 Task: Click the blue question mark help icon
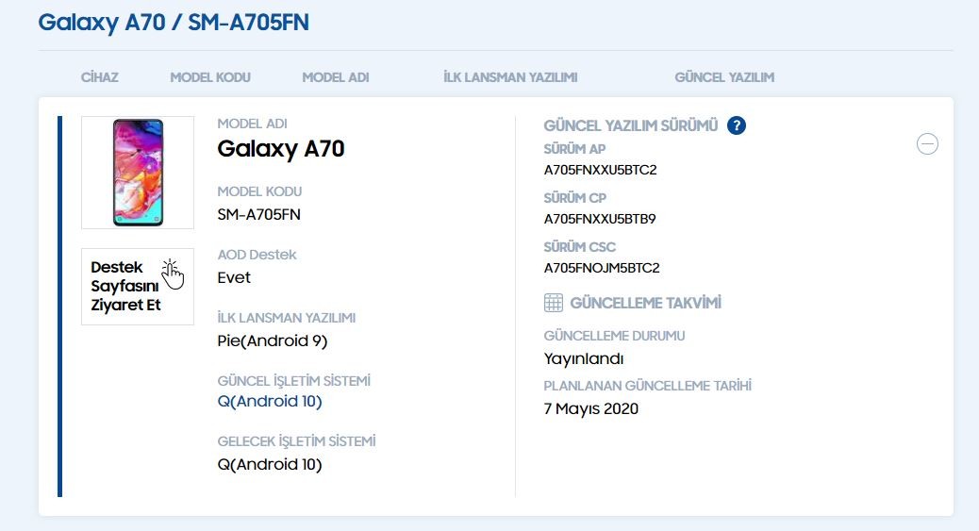click(x=736, y=125)
